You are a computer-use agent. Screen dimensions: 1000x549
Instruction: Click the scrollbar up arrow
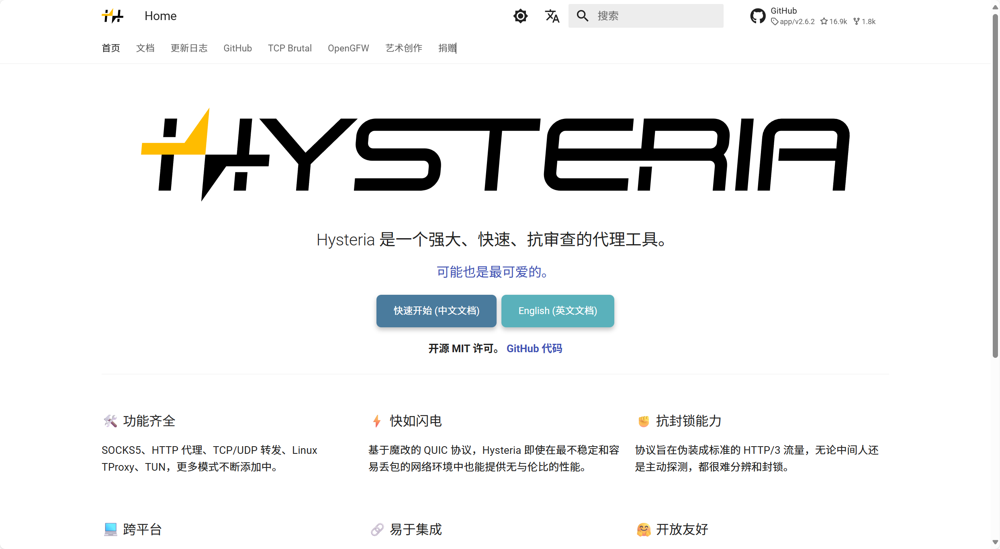tap(995, 7)
